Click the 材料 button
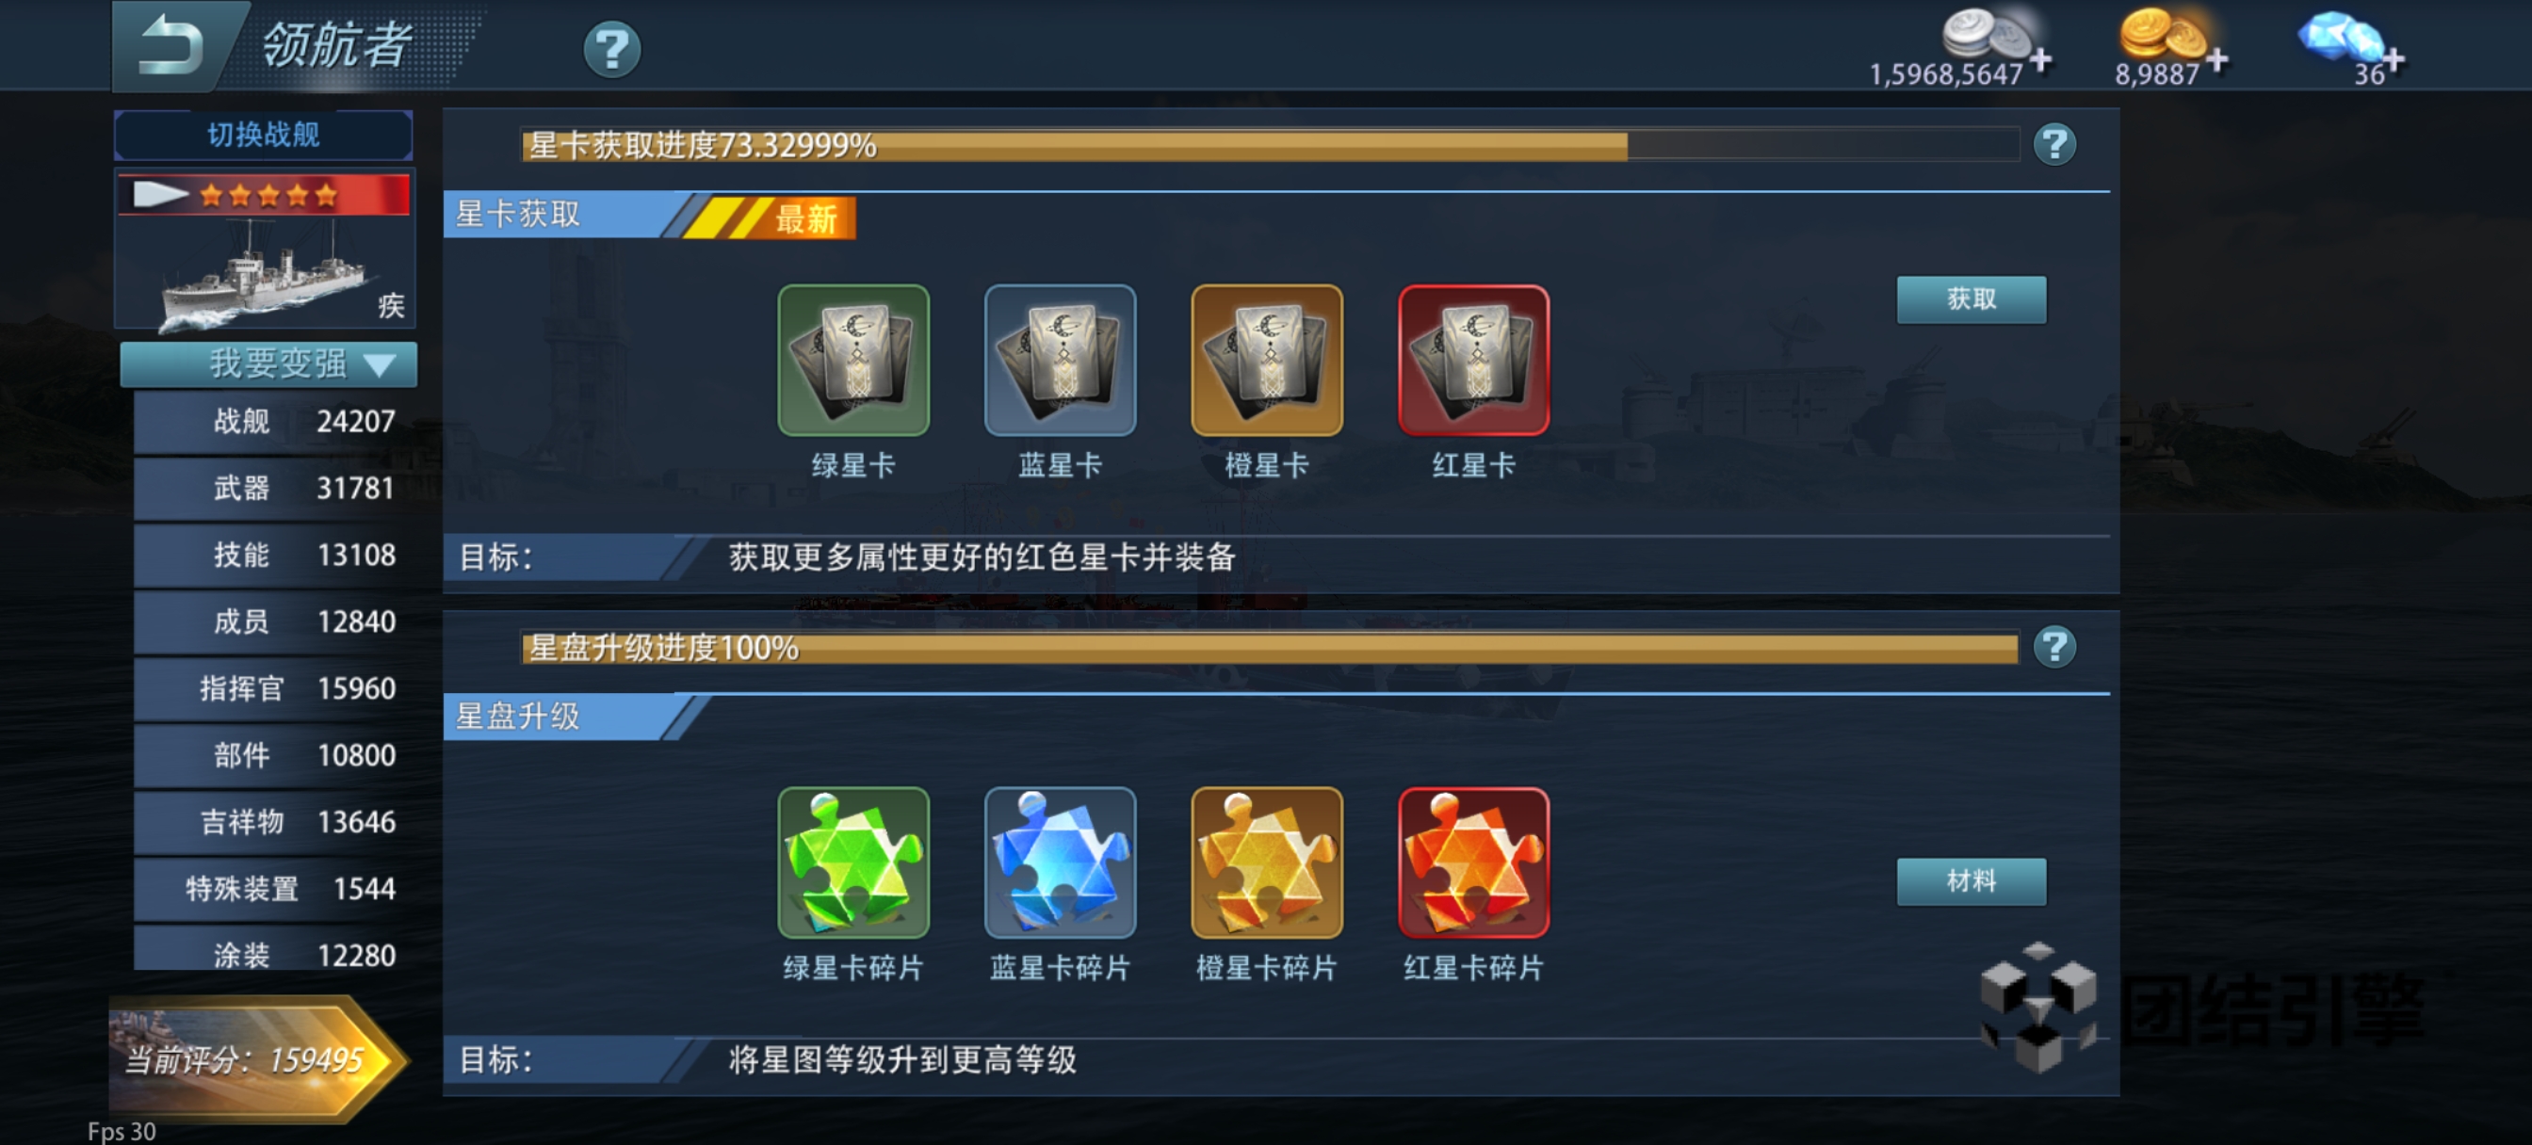Viewport: 2532px width, 1145px height. point(1971,880)
